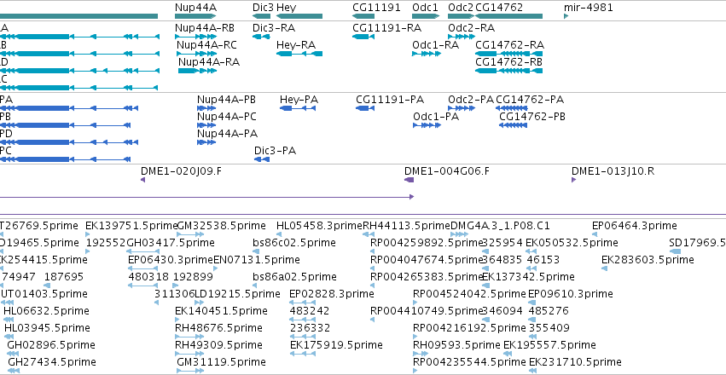726x375 pixels.
Task: Click the Odc2 gene label
Action: point(461,8)
